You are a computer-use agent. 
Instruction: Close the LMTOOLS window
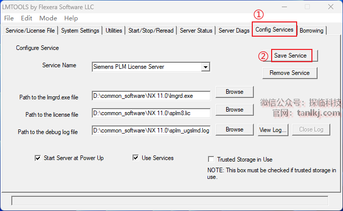331,7
